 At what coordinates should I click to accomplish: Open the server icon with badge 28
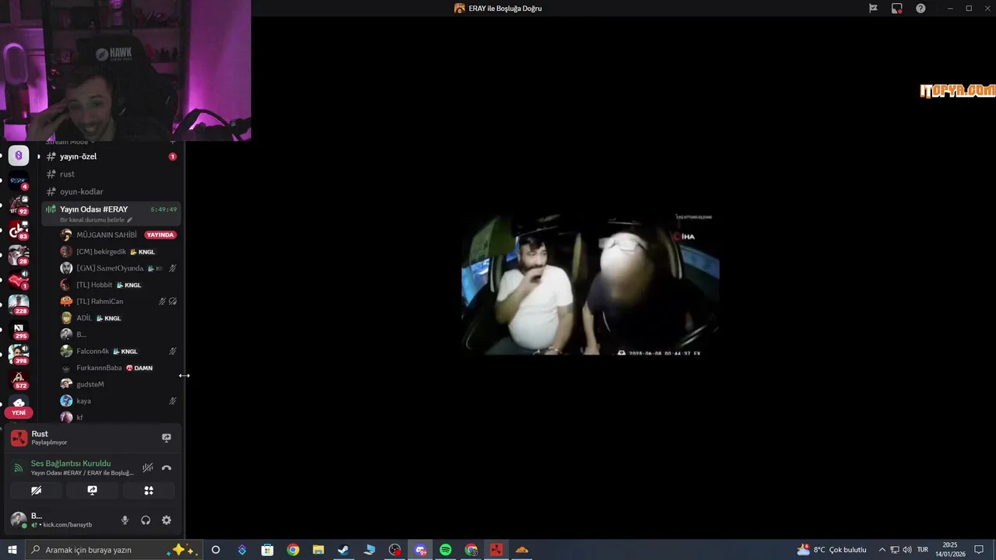tap(19, 255)
